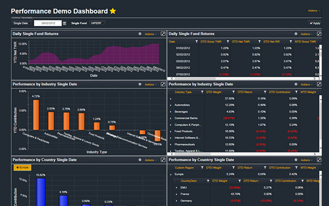The width and height of the screenshot is (329, 206).
Task: Collapse the Europe region row
Action: [x=171, y=175]
